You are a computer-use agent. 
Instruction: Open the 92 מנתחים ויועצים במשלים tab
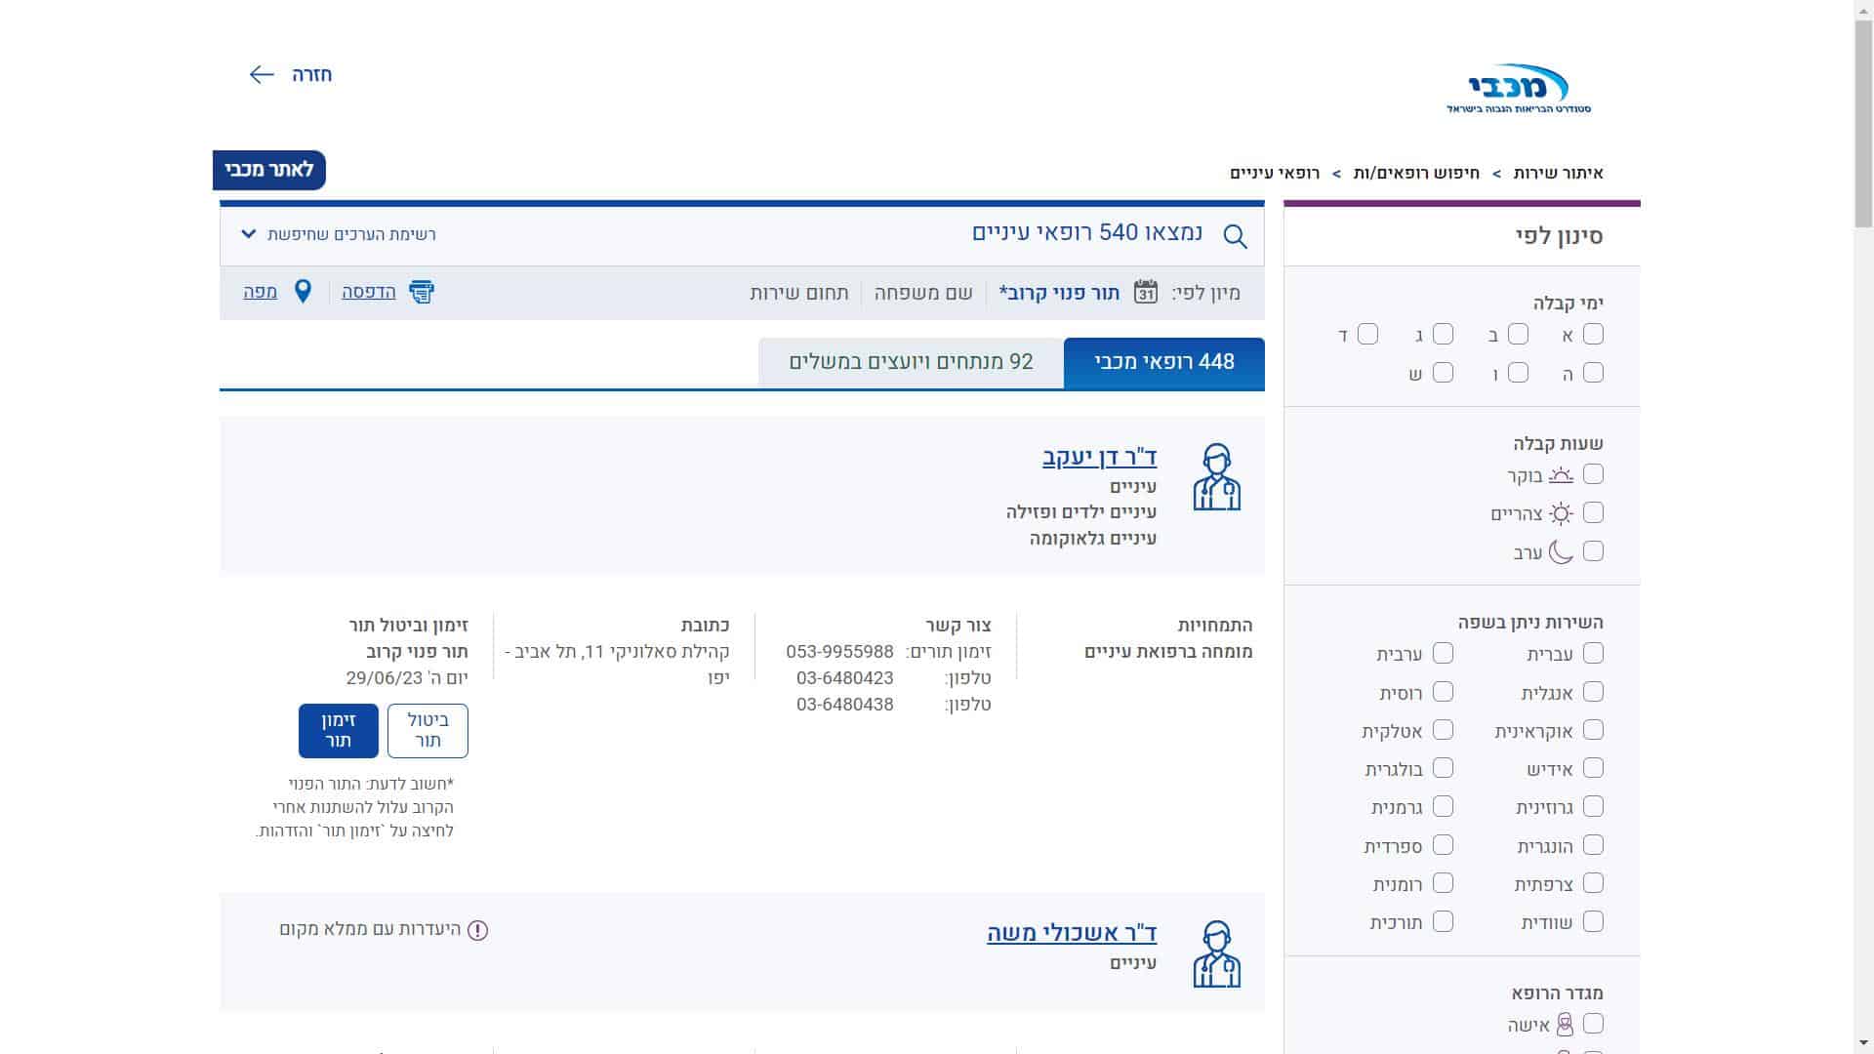(911, 362)
